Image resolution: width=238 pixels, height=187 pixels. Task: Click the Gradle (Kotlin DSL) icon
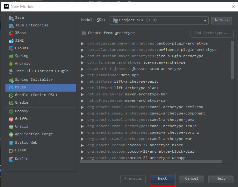coord(11,95)
